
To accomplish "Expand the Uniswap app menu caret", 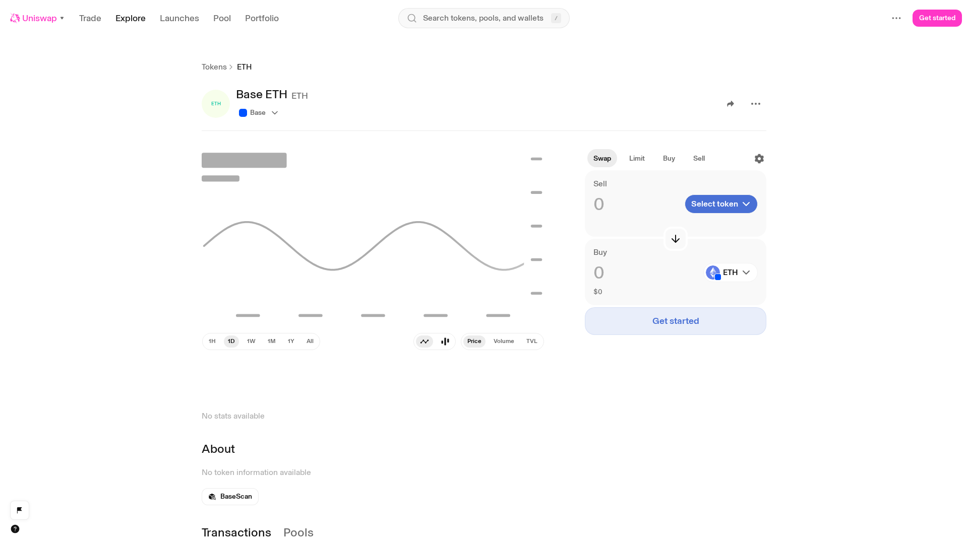I will pos(62,18).
